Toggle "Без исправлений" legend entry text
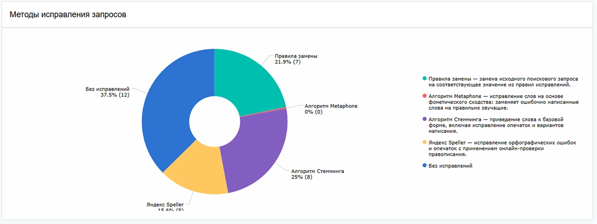Image resolution: width=597 pixels, height=224 pixels. pos(450,166)
